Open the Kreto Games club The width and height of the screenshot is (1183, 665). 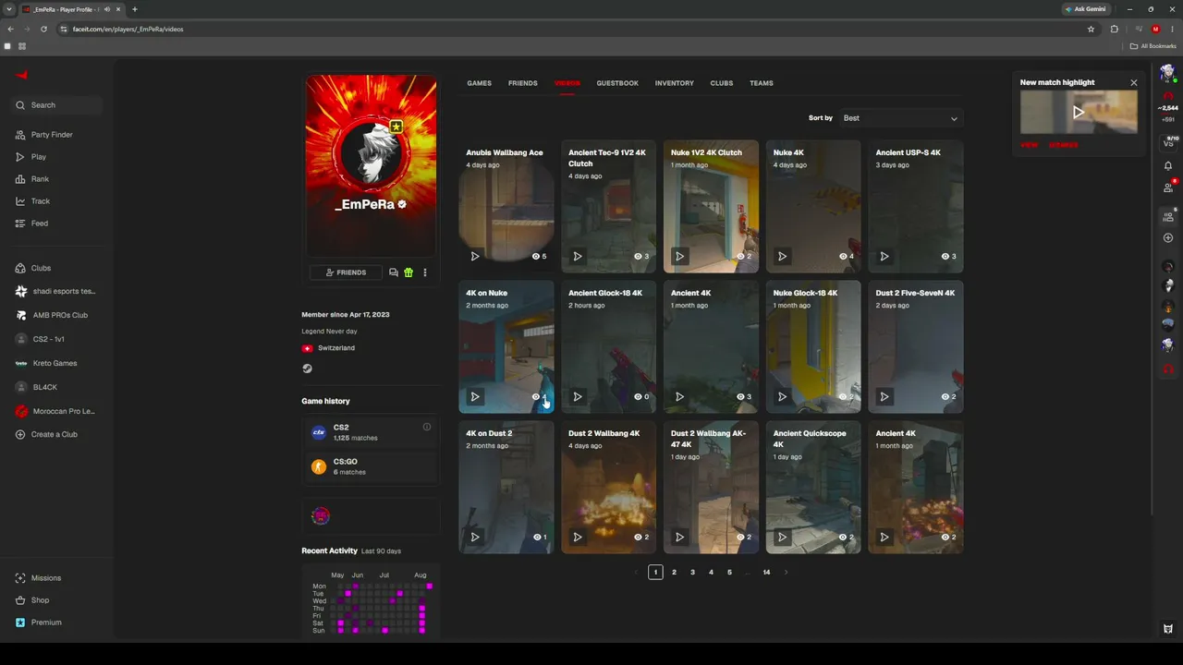coord(46,364)
